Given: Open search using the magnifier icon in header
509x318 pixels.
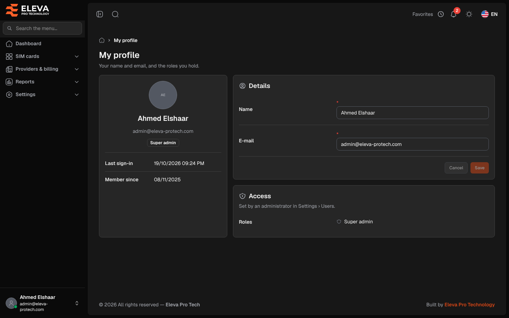Looking at the screenshot, I should coord(115,14).
